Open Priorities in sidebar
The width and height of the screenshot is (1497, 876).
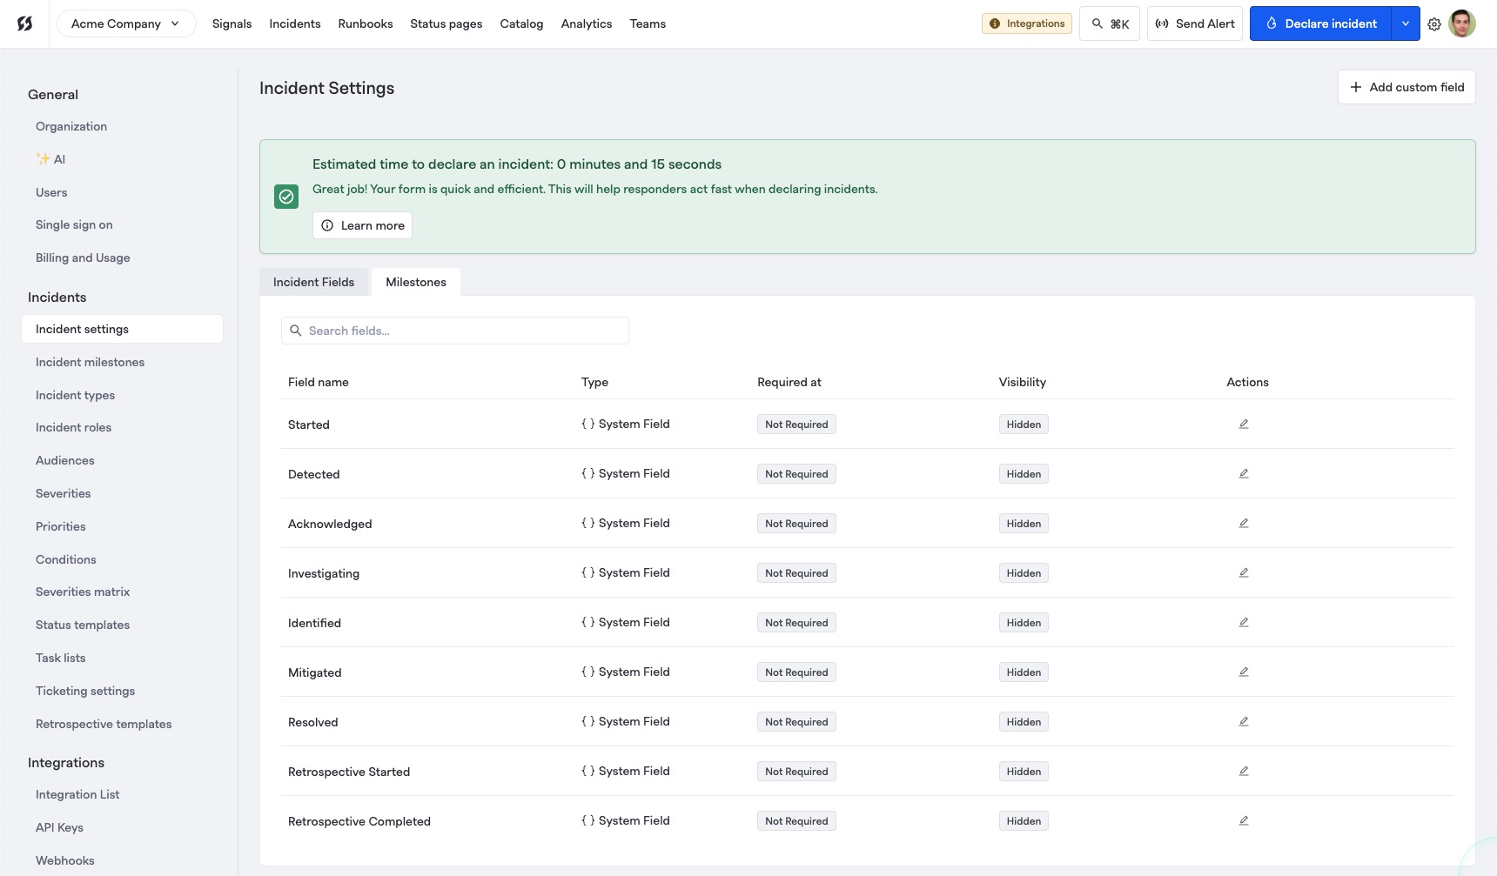60,526
